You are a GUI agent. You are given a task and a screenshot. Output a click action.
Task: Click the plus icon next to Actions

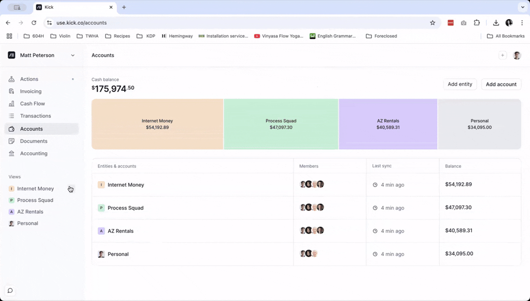click(73, 79)
